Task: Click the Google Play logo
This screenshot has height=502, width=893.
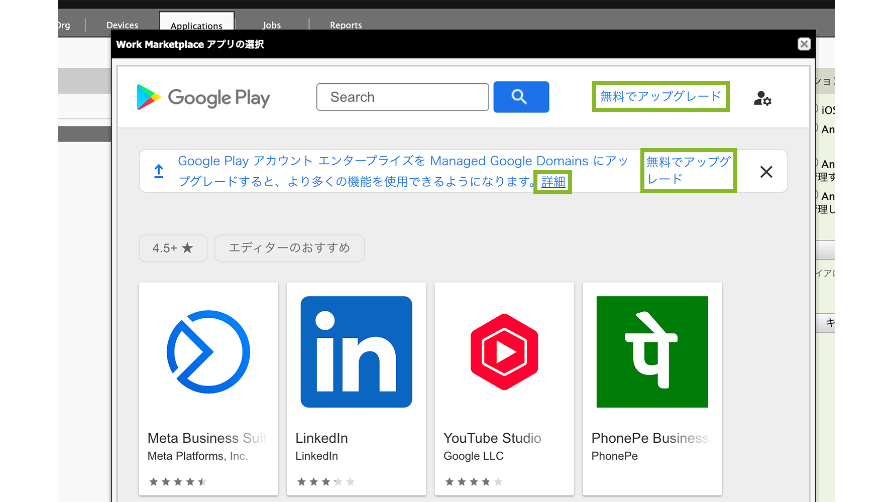Action: (203, 97)
